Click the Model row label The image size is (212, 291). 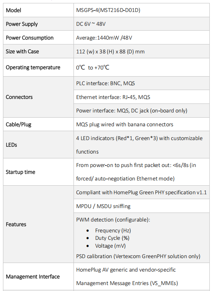(x=13, y=10)
